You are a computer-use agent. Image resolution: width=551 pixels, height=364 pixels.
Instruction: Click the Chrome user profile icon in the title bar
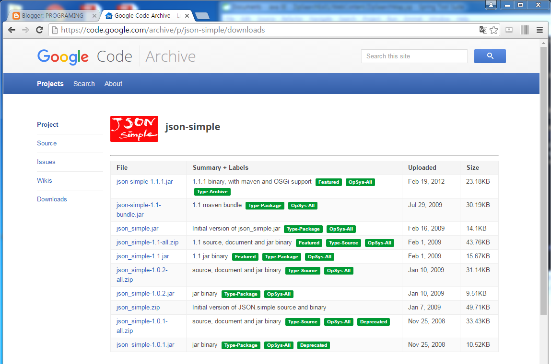click(491, 5)
